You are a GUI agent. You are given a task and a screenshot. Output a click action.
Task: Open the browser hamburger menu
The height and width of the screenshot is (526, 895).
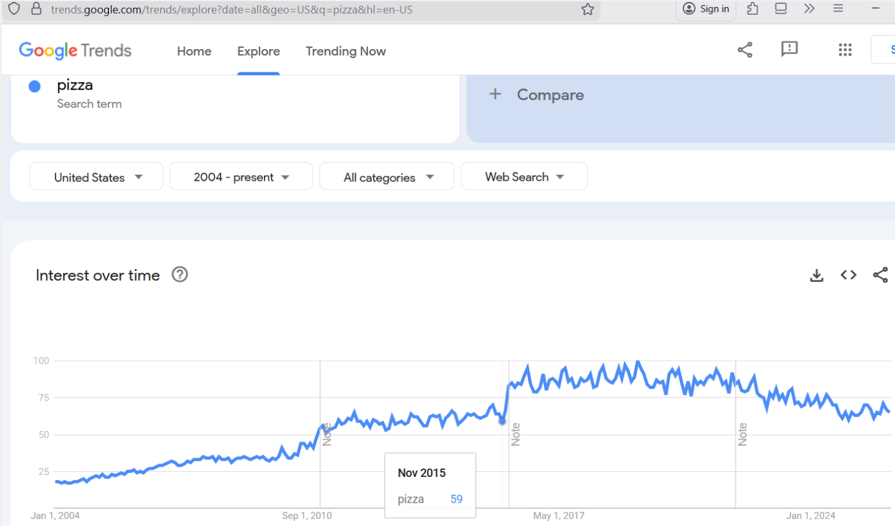tap(838, 9)
